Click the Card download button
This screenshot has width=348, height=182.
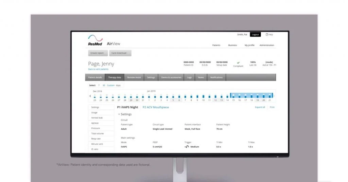[x=120, y=53]
